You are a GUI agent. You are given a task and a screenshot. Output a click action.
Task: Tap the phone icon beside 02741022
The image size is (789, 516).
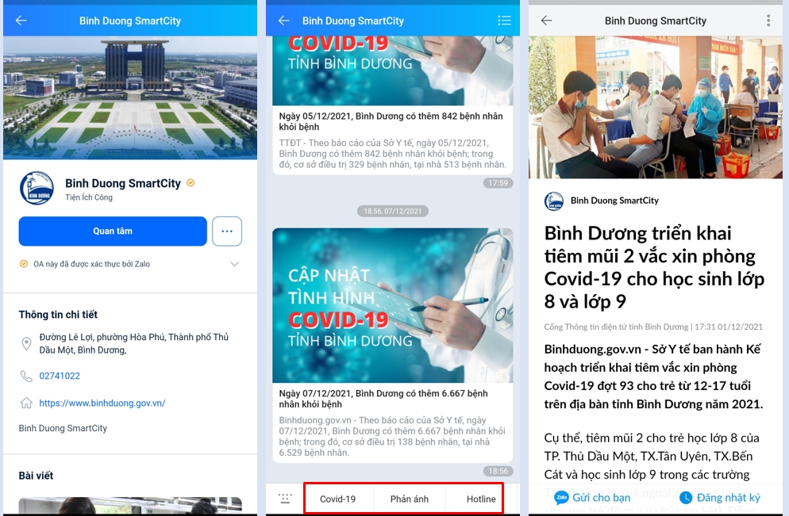click(26, 376)
